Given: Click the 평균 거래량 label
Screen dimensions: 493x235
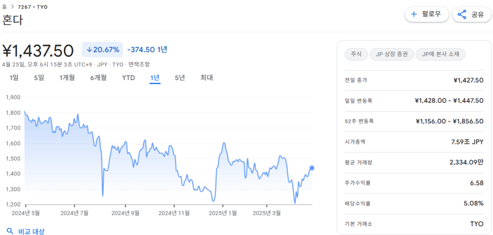Looking at the screenshot, I should coord(358,162).
